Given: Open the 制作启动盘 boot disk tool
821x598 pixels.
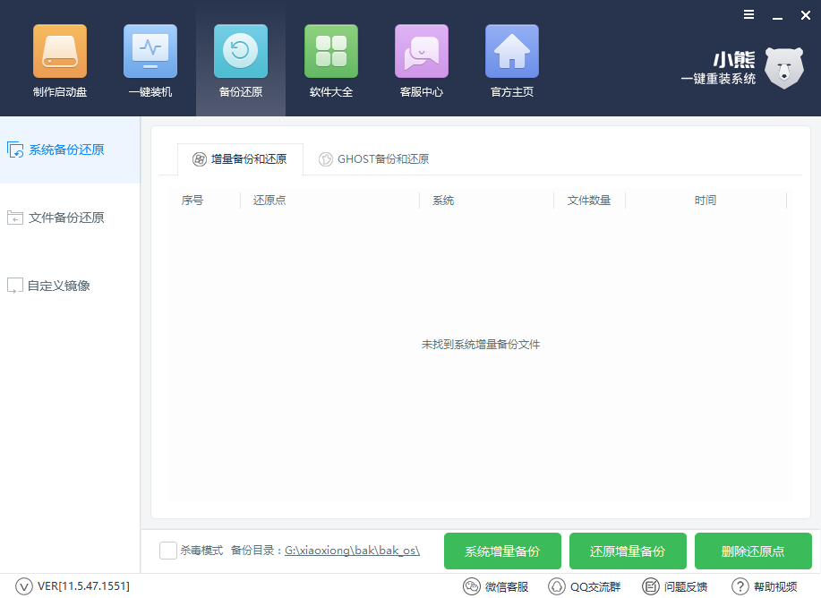Looking at the screenshot, I should coord(60,52).
